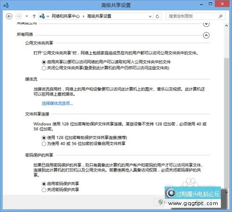This screenshot has height=212, width=232.
Task: Click the scrollbar up arrow
Action: 226,26
